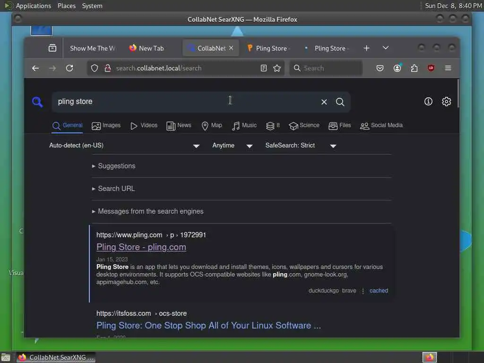The image size is (484, 363).
Task: Focus the pling store search field
Action: tap(185, 102)
